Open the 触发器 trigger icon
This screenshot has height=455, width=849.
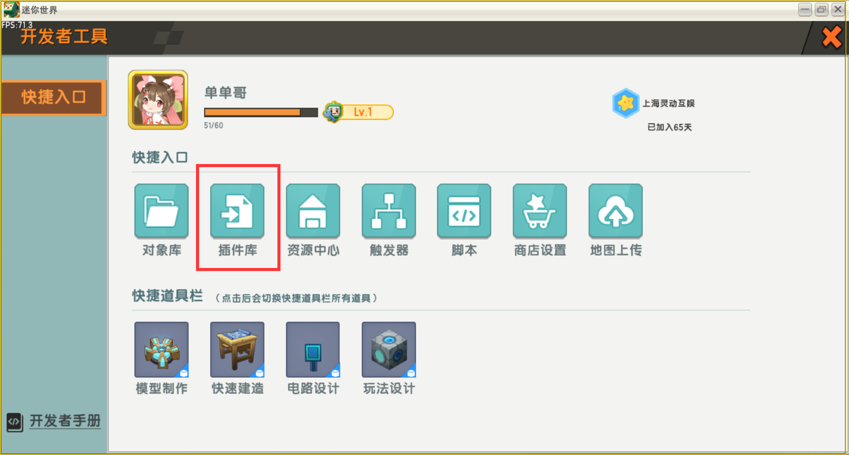(389, 211)
